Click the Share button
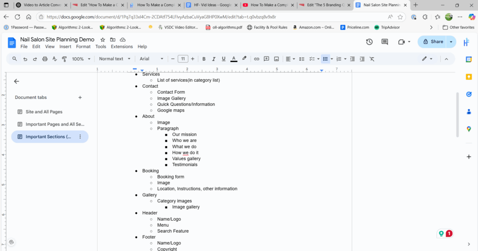The height and width of the screenshot is (251, 478). pos(432,42)
